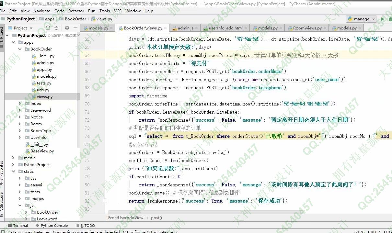392x233 pixels.
Task: Open the Help menu
Action: (x=149, y=11)
